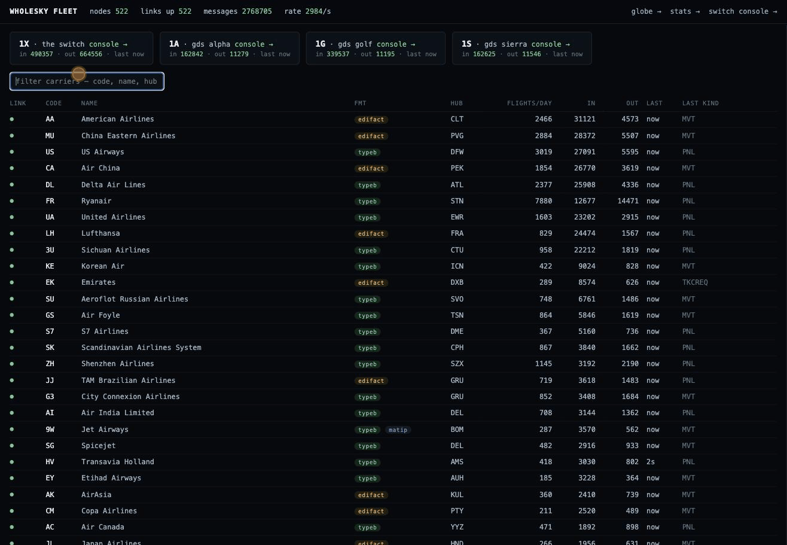787x545 pixels.
Task: Click the link status dot for Ryanair
Action: (12, 201)
